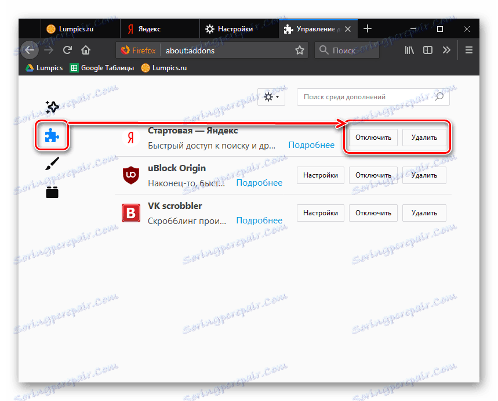This screenshot has height=401, width=498.
Task: Focus the Поиск среди дополнений field
Action: point(373,97)
